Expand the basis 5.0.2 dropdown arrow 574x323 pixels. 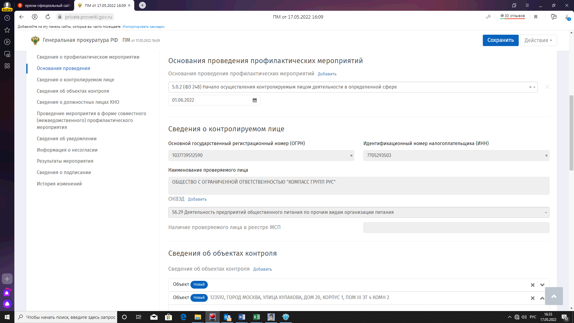click(534, 87)
